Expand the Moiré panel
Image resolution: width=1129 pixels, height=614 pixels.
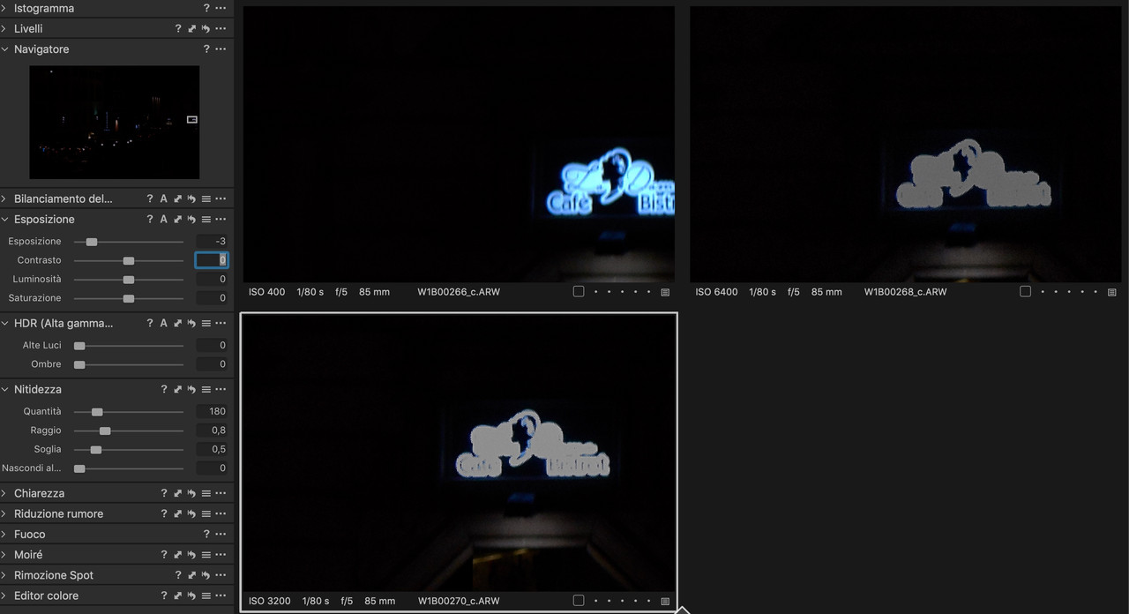[x=4, y=554]
